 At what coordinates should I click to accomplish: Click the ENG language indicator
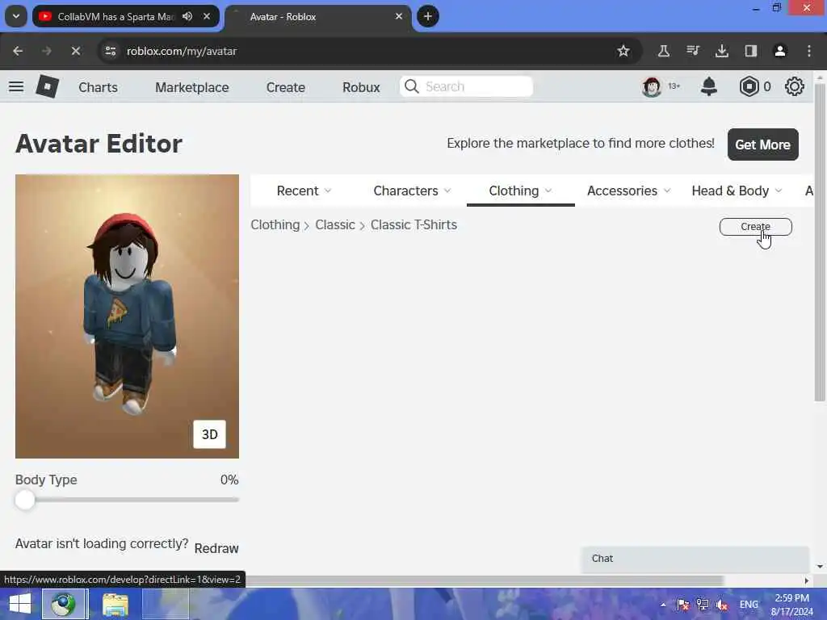point(749,605)
